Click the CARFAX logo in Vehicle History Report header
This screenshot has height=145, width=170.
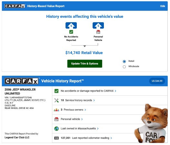click(22, 81)
